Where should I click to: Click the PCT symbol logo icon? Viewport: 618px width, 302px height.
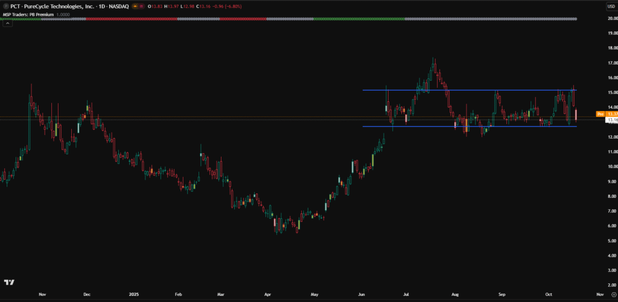[5, 5]
